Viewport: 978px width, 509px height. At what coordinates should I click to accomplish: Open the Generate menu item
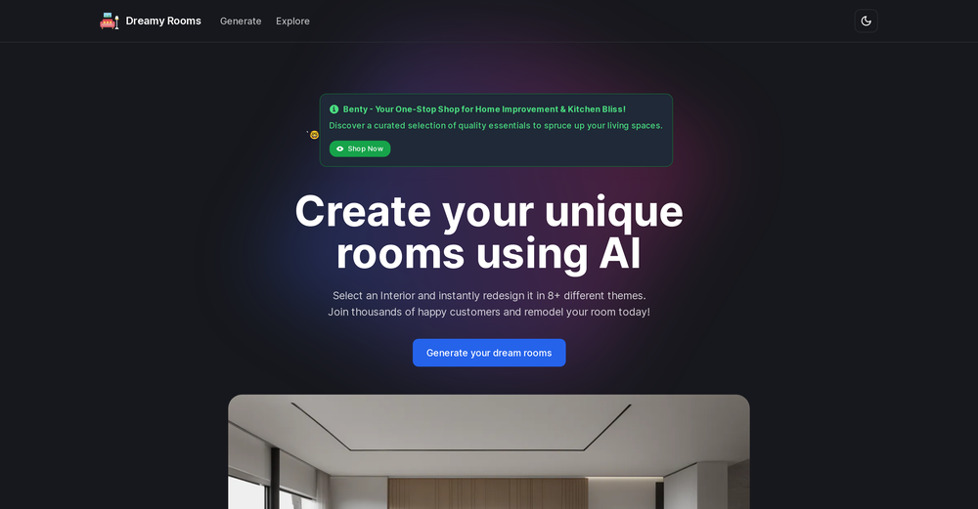click(x=241, y=21)
